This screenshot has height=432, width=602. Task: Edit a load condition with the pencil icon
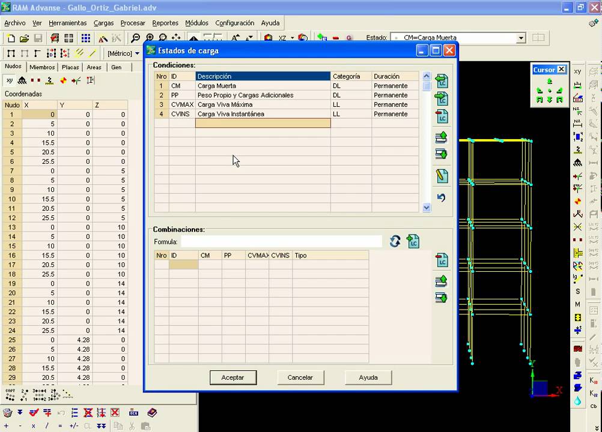442,176
